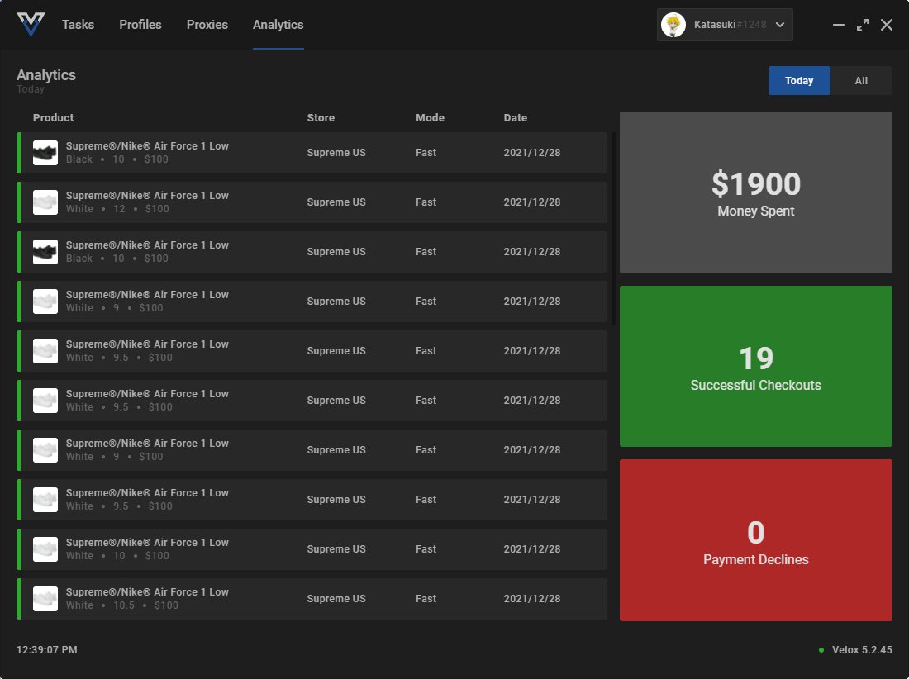909x679 pixels.
Task: Click the 19 Successful Checkouts card
Action: pyautogui.click(x=755, y=366)
